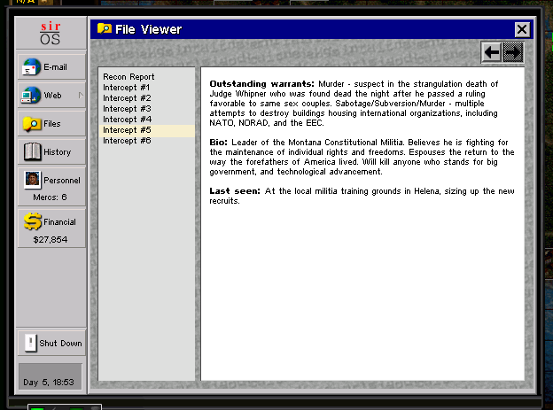Select Intercept #2 in the file list
The width and height of the screenshot is (553, 410).
pos(146,98)
